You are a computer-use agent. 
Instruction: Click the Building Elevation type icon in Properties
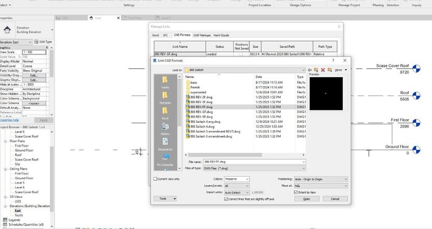click(x=7, y=30)
